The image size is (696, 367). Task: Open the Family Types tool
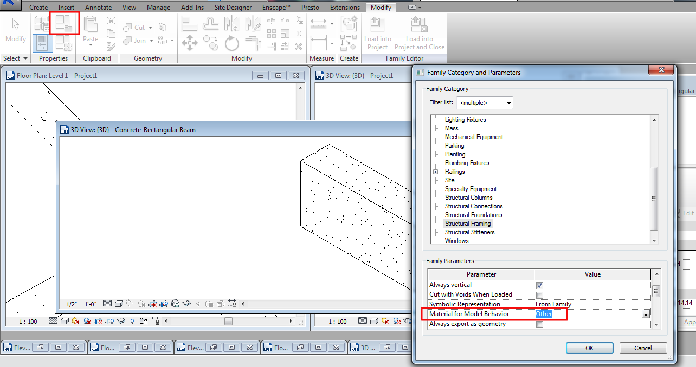pos(64,43)
